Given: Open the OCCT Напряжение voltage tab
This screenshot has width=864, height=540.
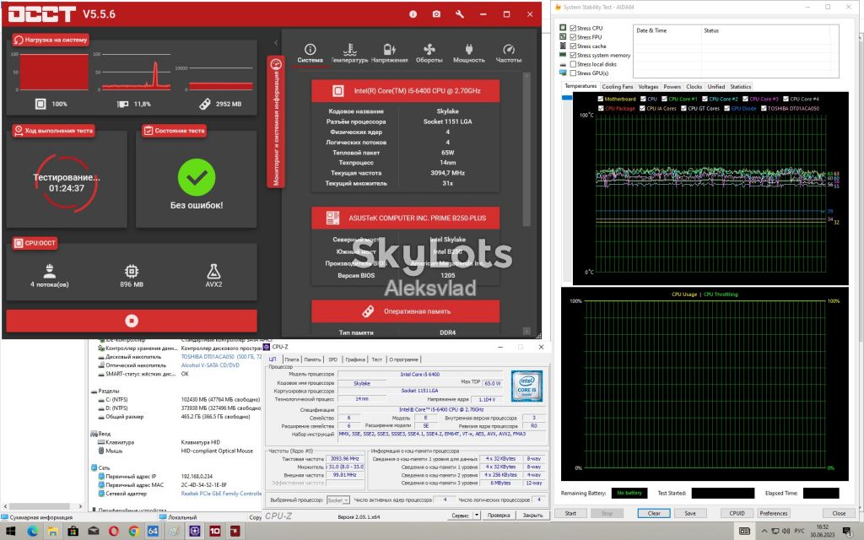Looking at the screenshot, I should point(390,54).
